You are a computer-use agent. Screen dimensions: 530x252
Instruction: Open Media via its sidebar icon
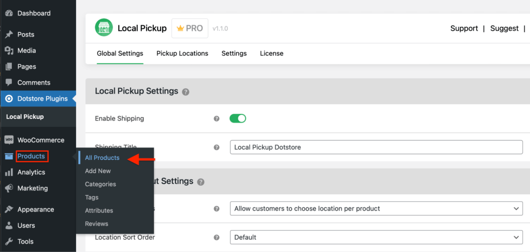click(x=9, y=51)
